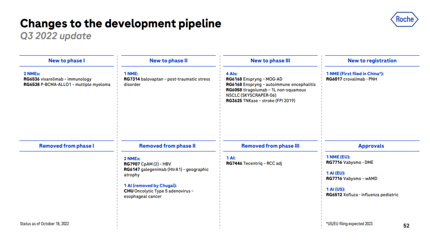Click the '1 NME (EU):' label
This screenshot has width=430, height=241.
tap(338, 157)
